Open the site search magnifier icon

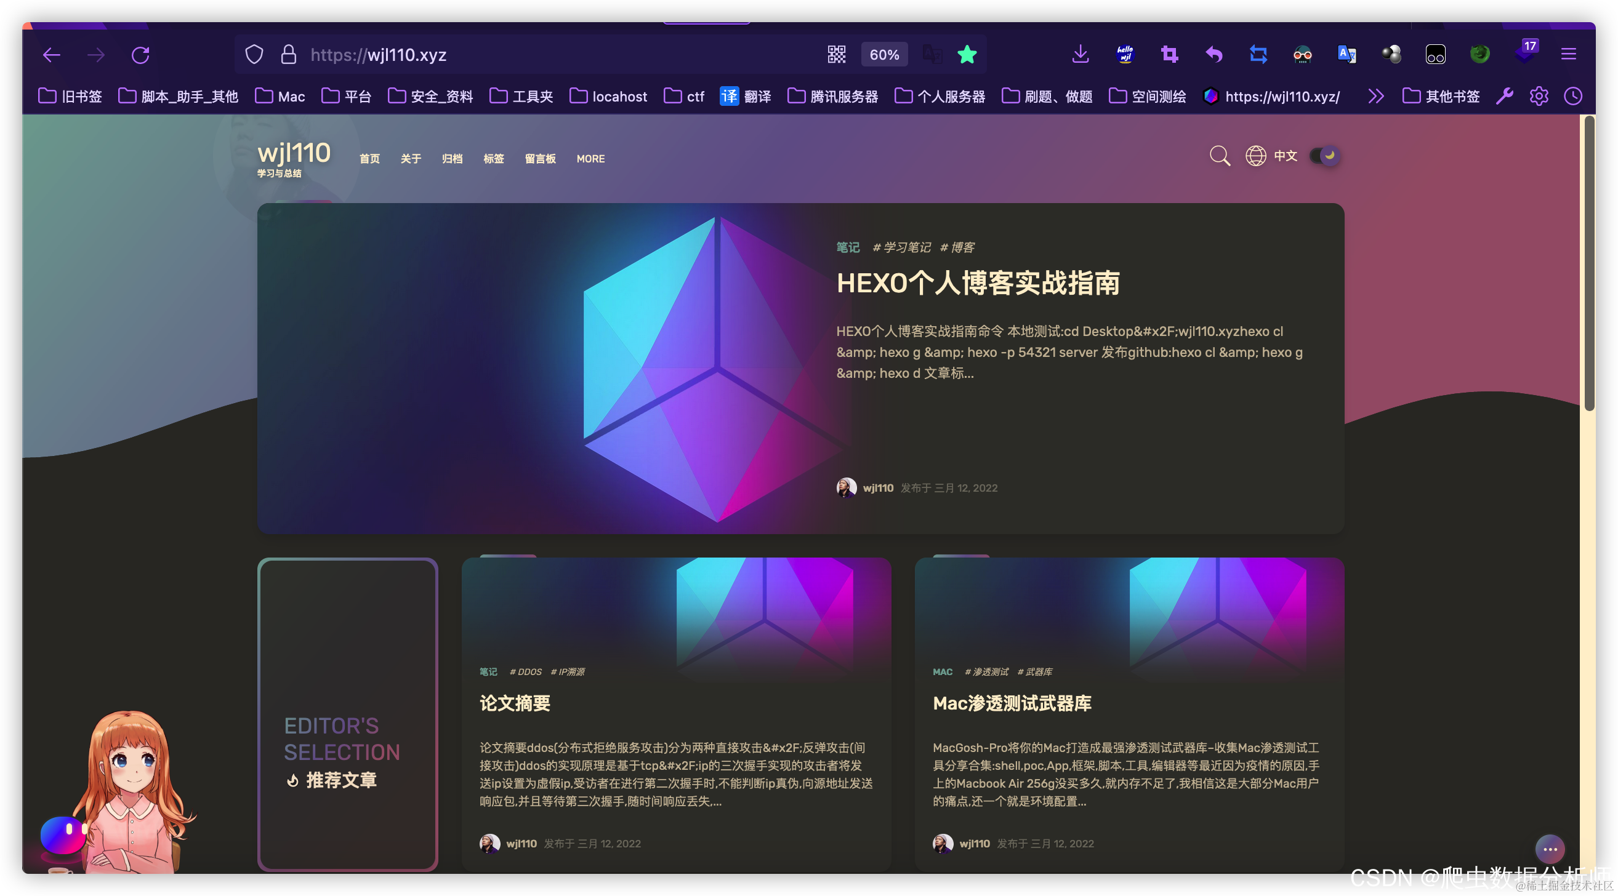coord(1219,156)
